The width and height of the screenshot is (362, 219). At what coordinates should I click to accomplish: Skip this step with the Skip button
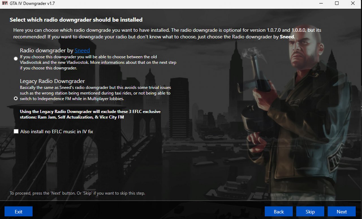310,212
